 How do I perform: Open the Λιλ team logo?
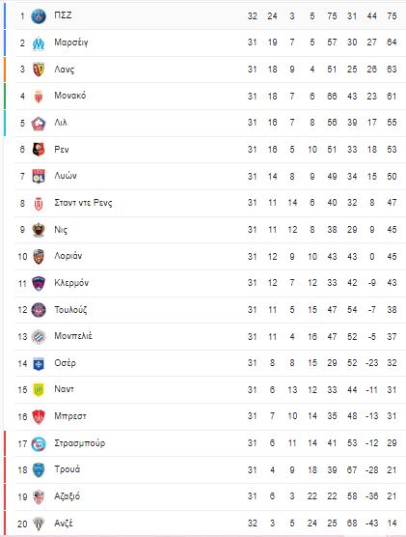coord(39,124)
